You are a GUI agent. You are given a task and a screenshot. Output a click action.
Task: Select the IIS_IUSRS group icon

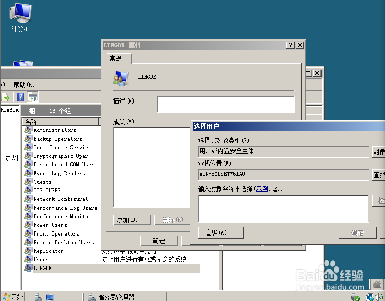pos(28,190)
